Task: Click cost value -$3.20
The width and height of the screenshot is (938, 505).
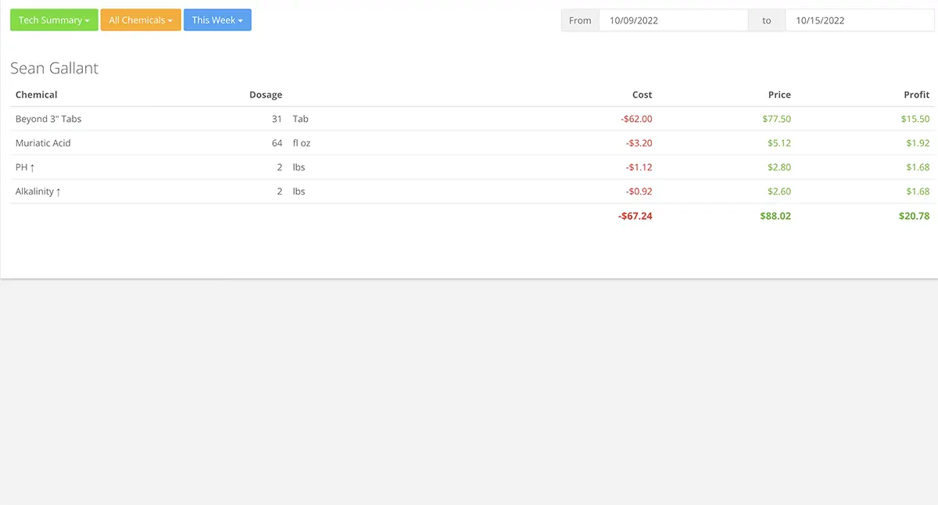Action: pyautogui.click(x=639, y=143)
